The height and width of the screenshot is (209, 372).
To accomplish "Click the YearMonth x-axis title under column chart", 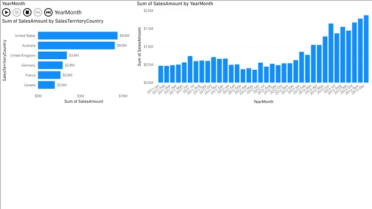I will tap(263, 102).
